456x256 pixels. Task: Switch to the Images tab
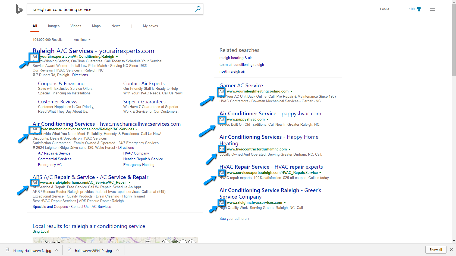click(x=54, y=26)
